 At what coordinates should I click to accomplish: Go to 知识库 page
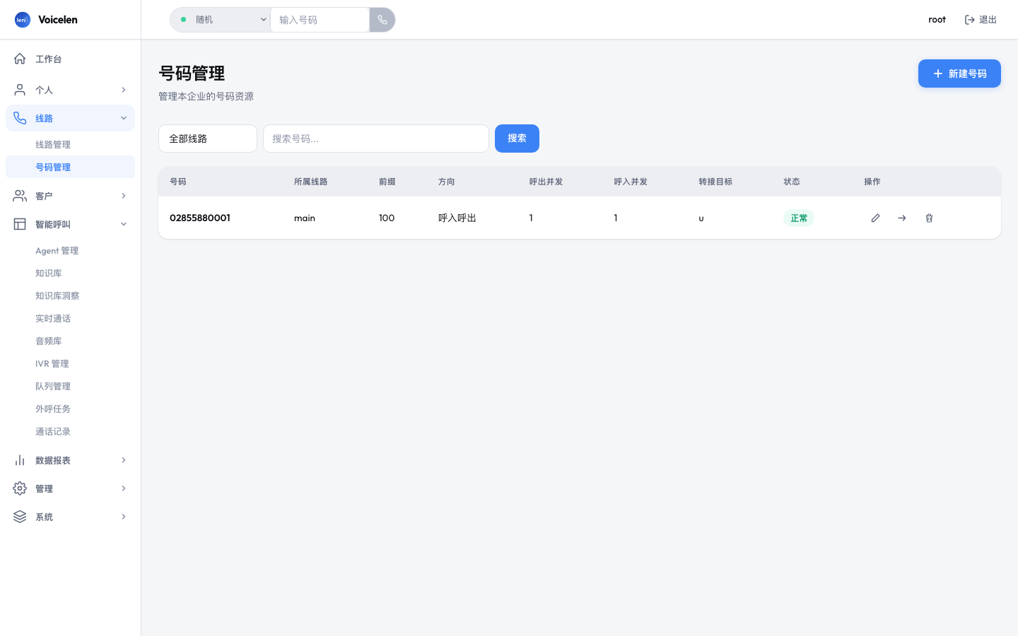(x=70, y=273)
